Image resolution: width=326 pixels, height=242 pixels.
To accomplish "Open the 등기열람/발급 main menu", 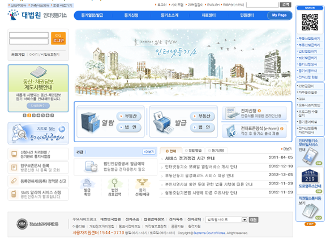I will point(92,15).
